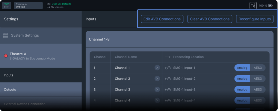This screenshot has height=111, width=278.
Task: Click the System Settings rack icon
Action: pos(6,35)
